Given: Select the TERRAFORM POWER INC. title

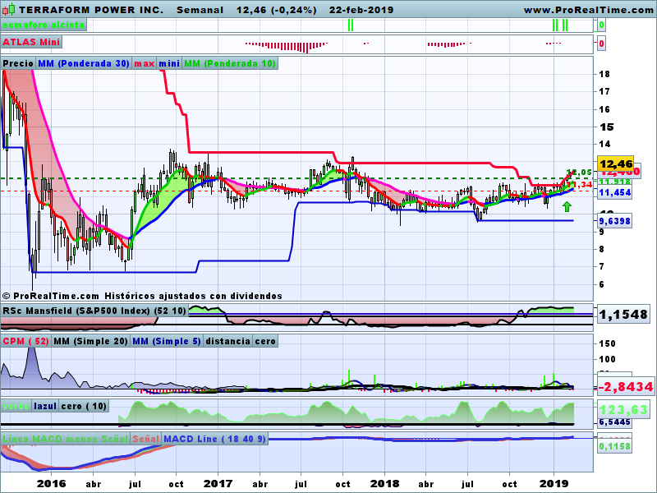Looking at the screenshot, I should 91,10.
